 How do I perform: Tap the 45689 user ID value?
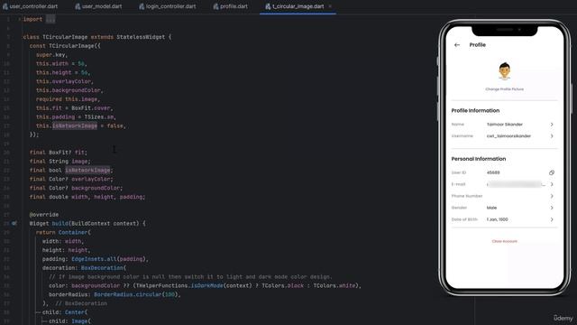(x=493, y=172)
